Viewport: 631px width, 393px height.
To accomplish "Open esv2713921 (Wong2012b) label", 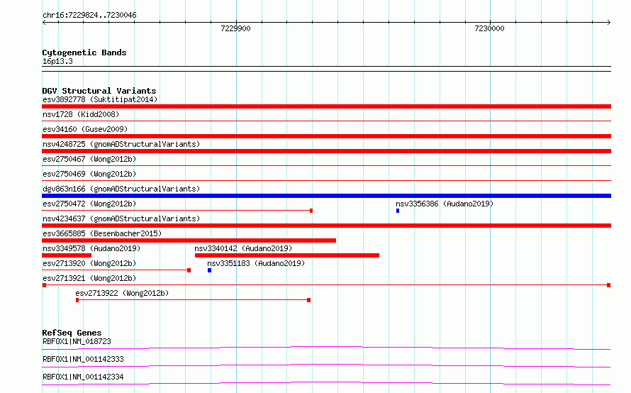I will point(89,278).
